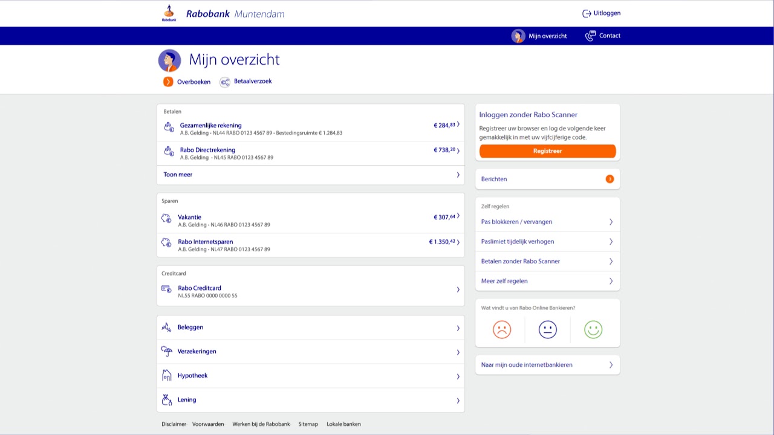Click the Gezamenlijke rekening account icon
774x435 pixels.
click(x=169, y=127)
